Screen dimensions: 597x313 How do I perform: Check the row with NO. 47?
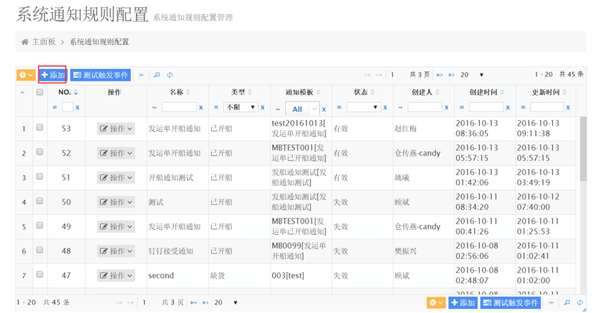point(40,274)
